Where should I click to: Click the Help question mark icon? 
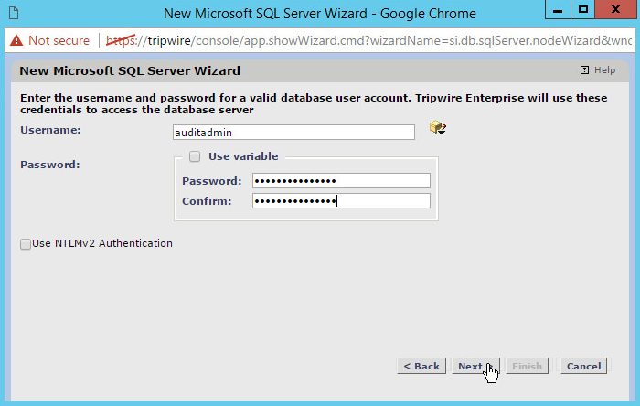tap(584, 70)
